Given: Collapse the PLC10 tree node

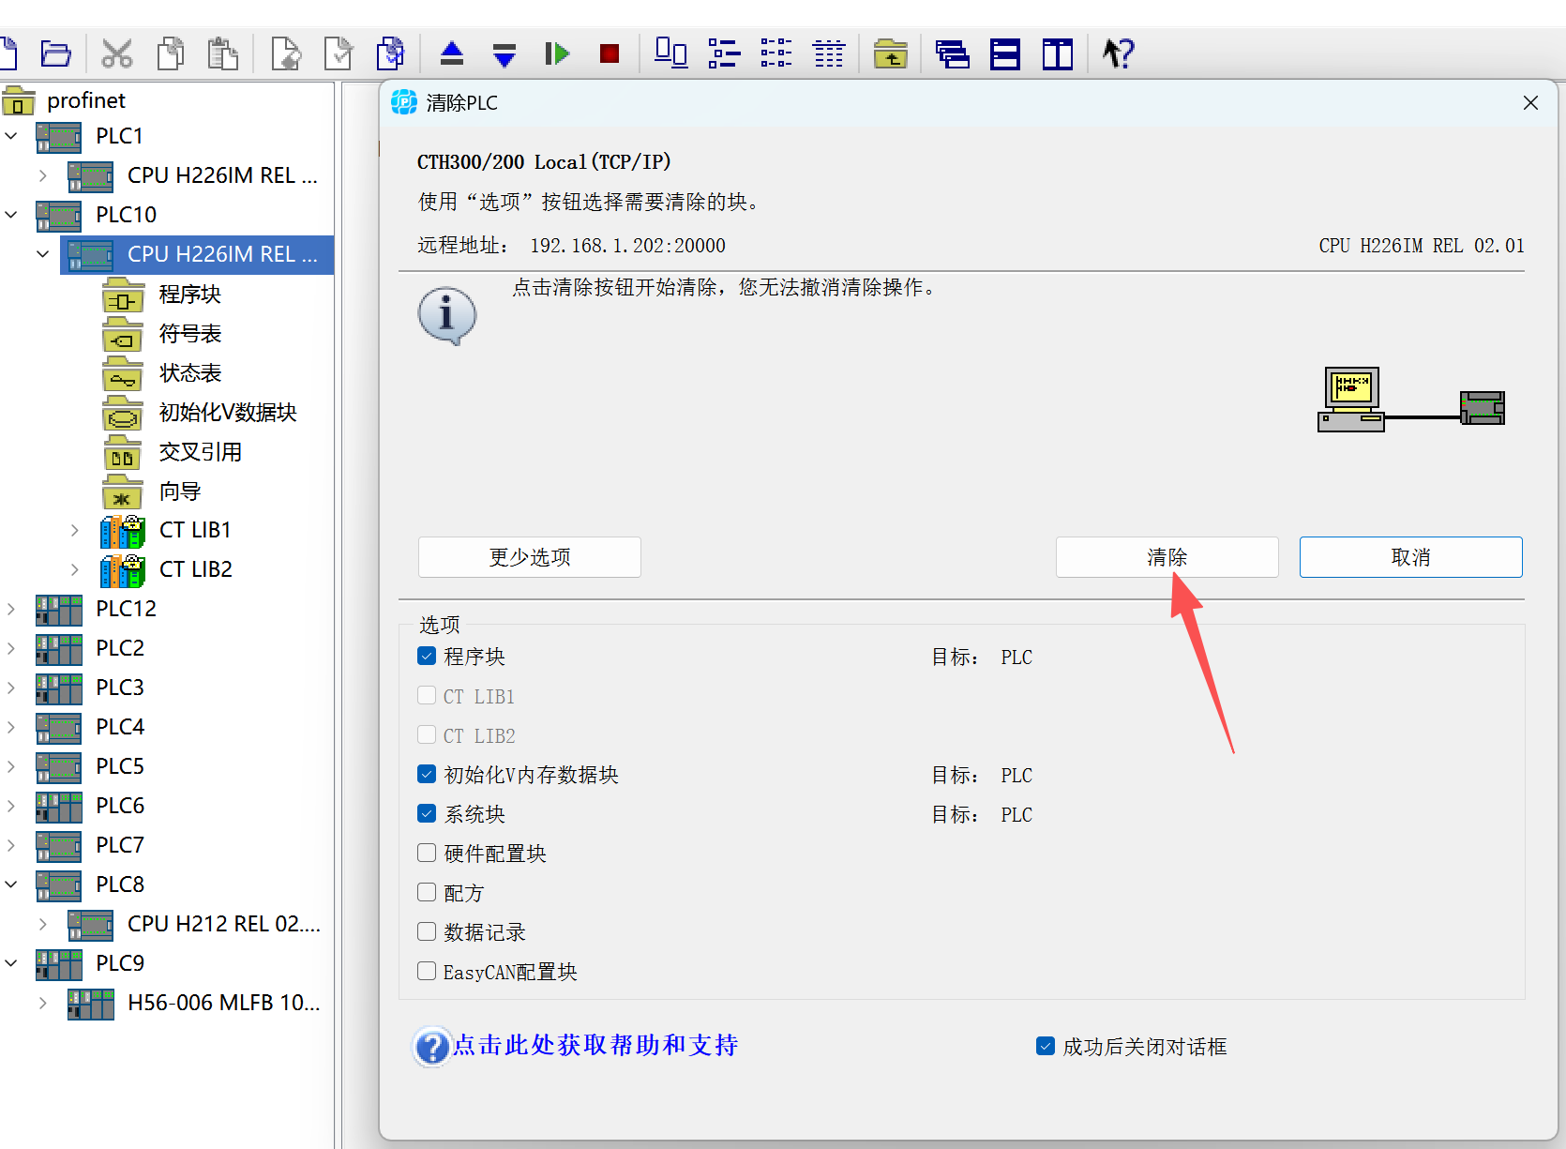Looking at the screenshot, I should (11, 215).
